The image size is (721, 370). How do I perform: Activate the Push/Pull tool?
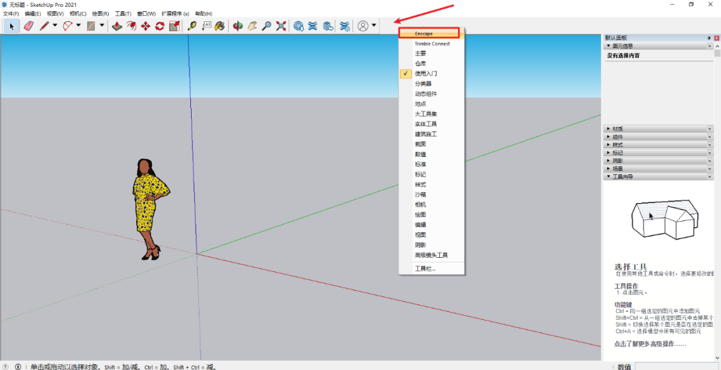click(x=116, y=26)
